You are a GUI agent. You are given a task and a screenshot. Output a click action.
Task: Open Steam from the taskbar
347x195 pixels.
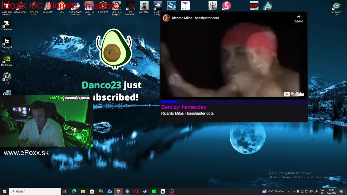pos(145,191)
